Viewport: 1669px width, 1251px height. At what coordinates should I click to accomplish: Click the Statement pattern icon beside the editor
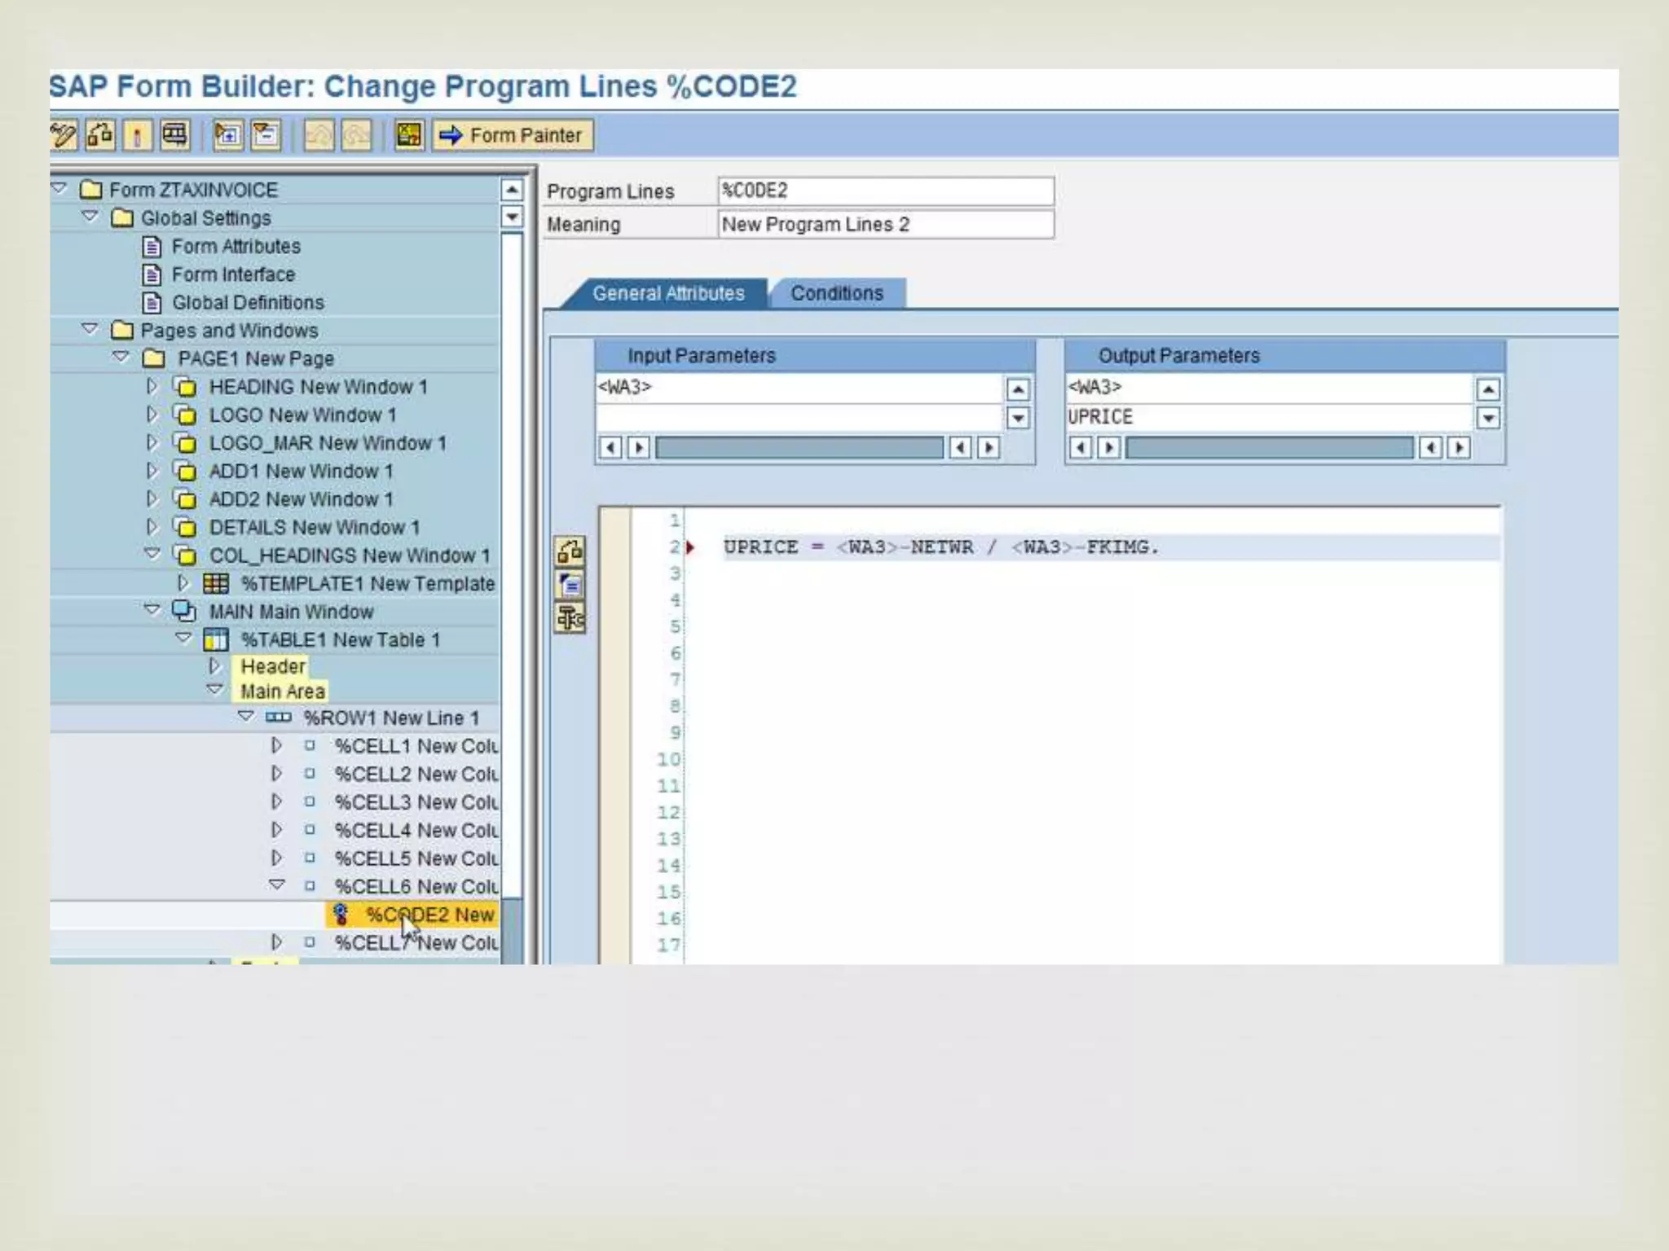(x=570, y=585)
